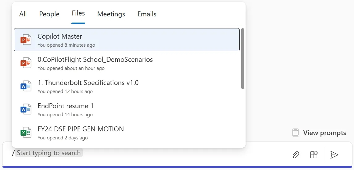Choose 1. Thunderbolt Specifications v1.0 title

click(x=88, y=83)
